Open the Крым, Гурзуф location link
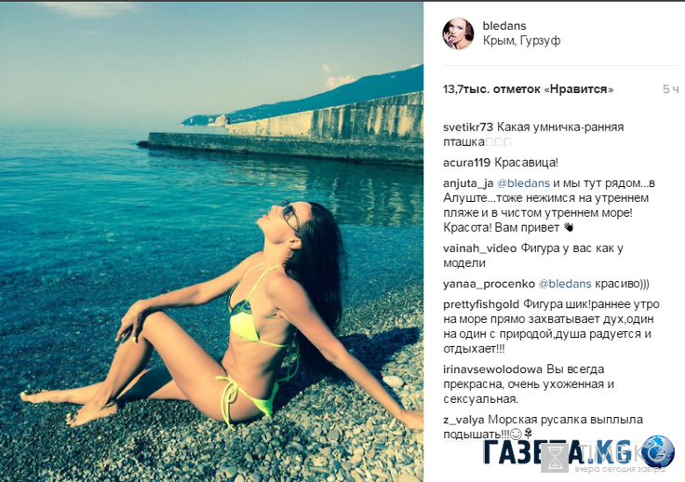 [521, 41]
